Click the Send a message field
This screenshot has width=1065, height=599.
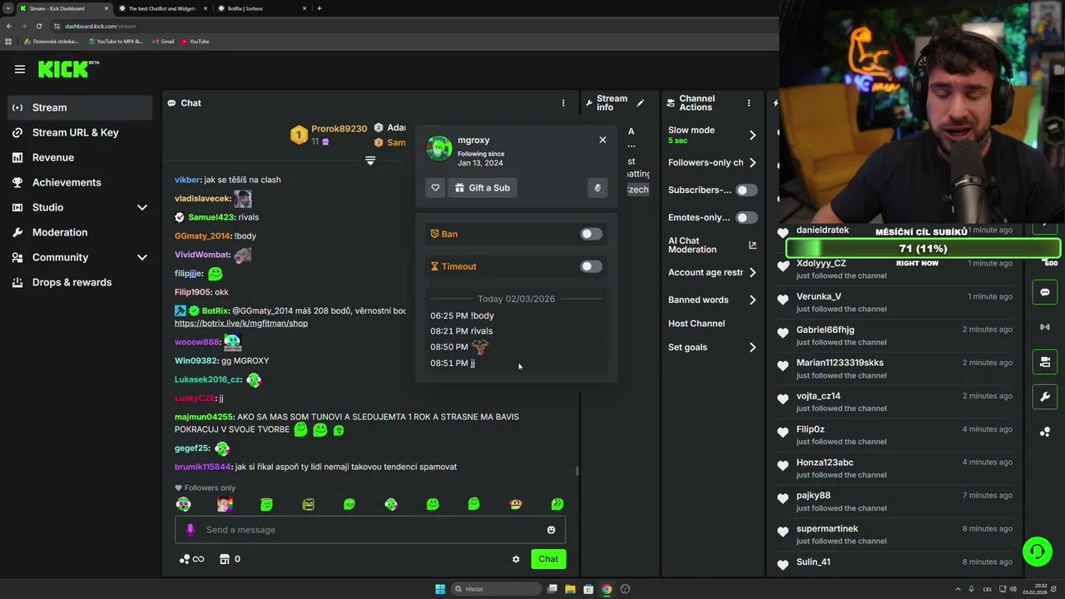(370, 530)
